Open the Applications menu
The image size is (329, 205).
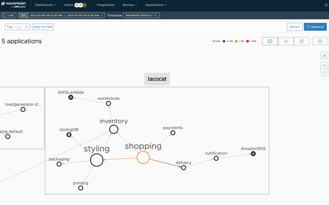pos(156,5)
